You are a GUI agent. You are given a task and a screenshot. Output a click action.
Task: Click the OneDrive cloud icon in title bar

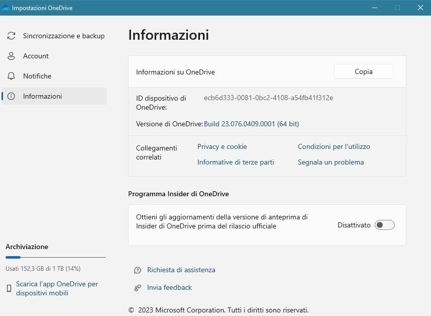click(x=5, y=8)
